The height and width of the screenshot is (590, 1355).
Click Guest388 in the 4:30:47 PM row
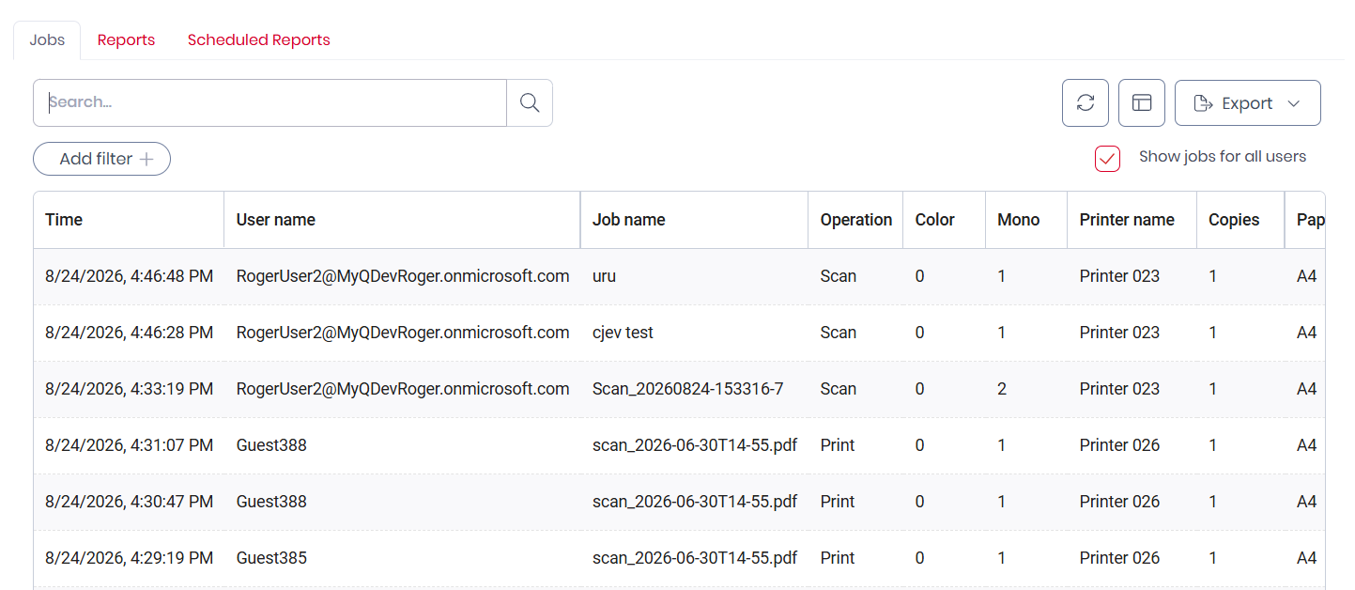click(271, 502)
